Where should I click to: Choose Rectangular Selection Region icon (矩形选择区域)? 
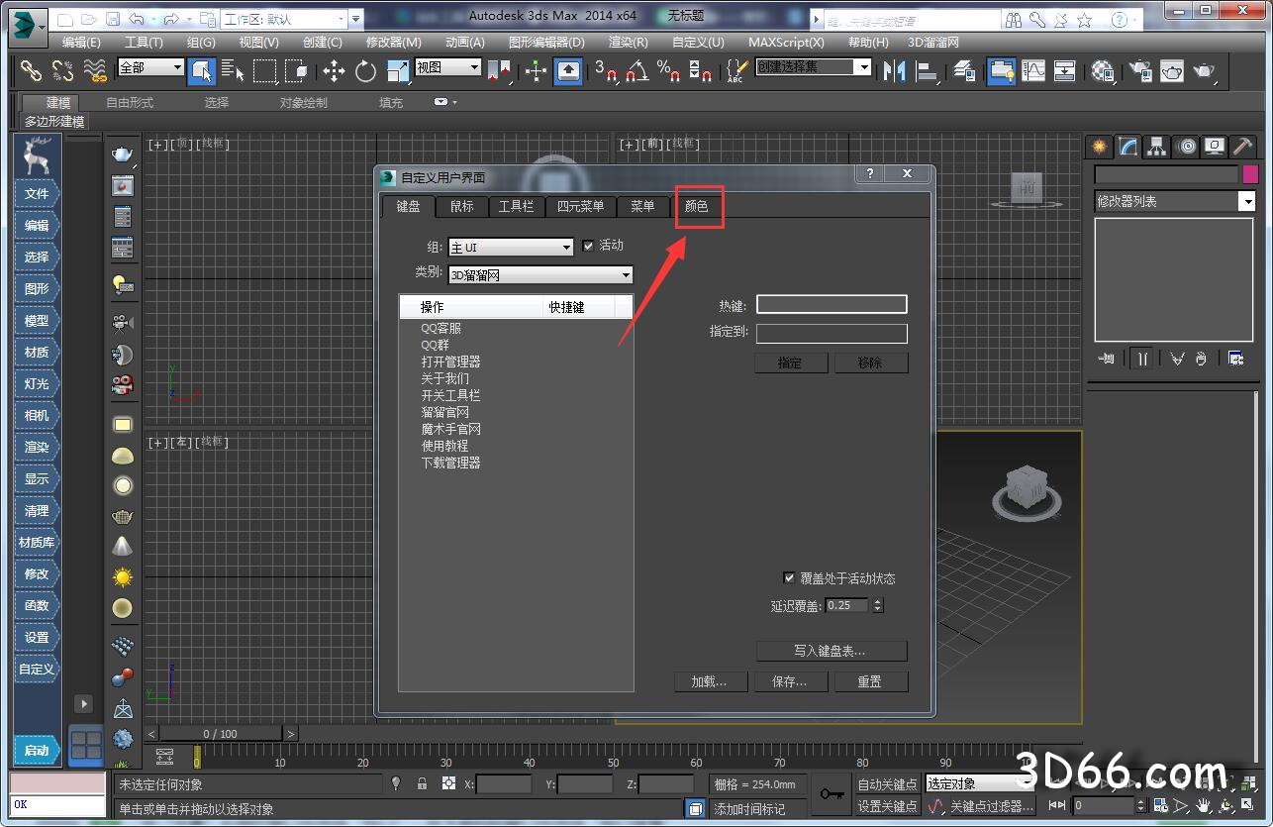265,70
